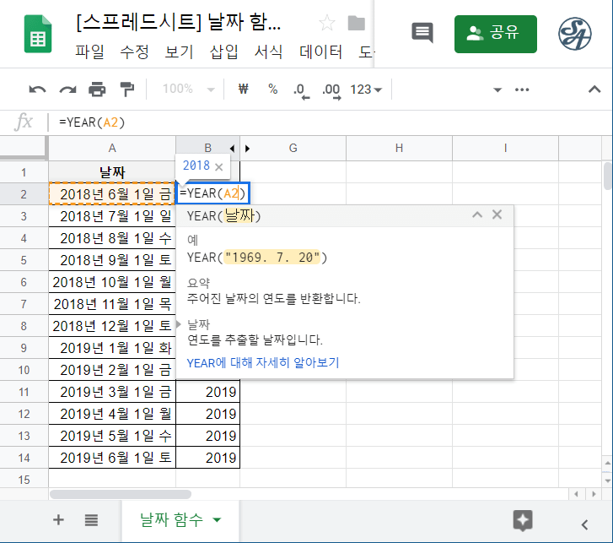Close the 2018 result preview tooltip
Viewport: 613px width, 543px height.
pyautogui.click(x=219, y=166)
